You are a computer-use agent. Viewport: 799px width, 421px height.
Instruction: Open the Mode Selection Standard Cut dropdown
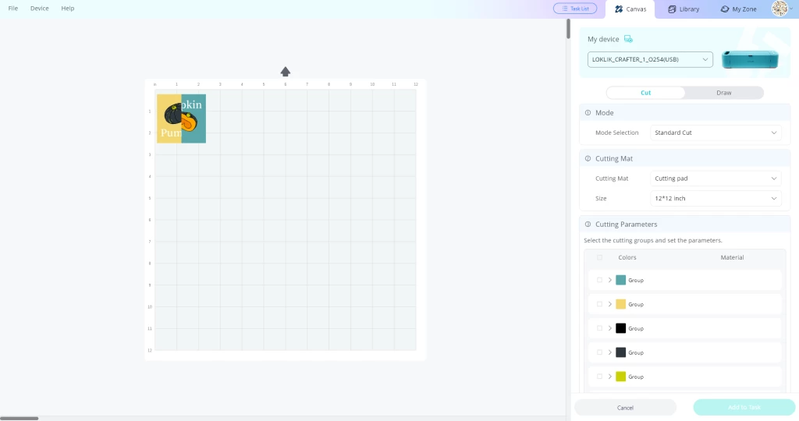point(716,133)
